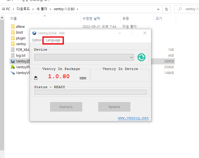The height and width of the screenshot is (158, 199).
Task: Sort files by 이름 column header
Action: 14,18
